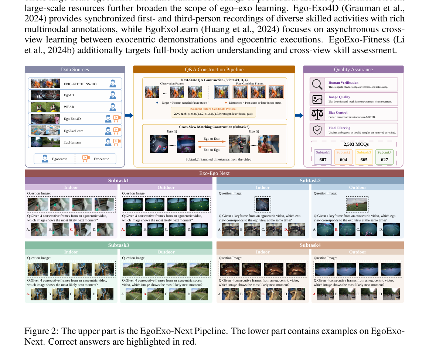
Task: Click the 'Human Verification' title text
Action: pos(343,83)
